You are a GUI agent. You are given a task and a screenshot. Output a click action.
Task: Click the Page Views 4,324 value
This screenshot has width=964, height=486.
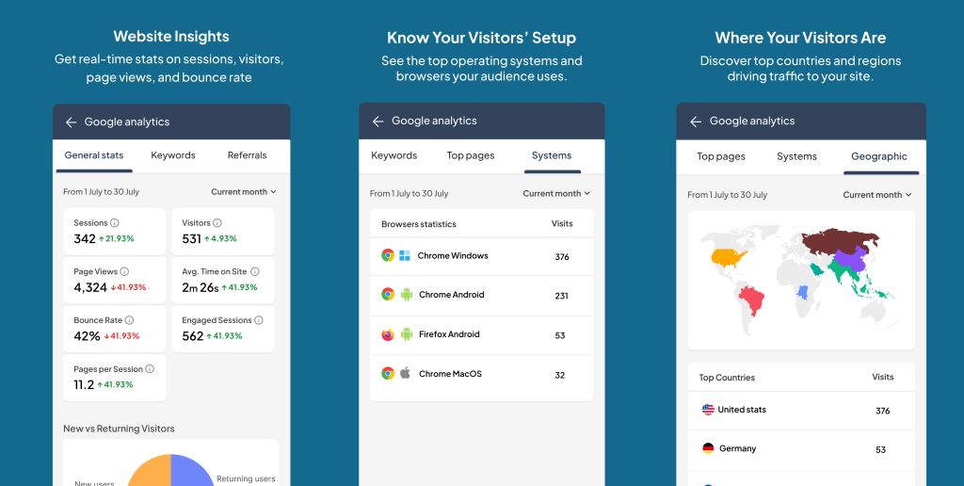tap(90, 287)
